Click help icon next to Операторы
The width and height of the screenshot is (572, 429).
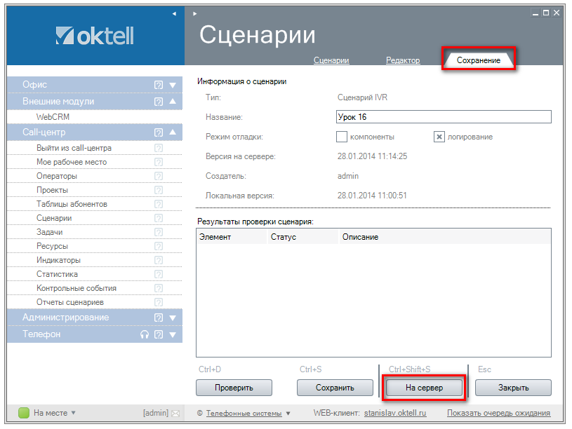click(158, 176)
